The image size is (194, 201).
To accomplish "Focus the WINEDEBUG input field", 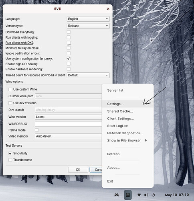I will [68, 124].
